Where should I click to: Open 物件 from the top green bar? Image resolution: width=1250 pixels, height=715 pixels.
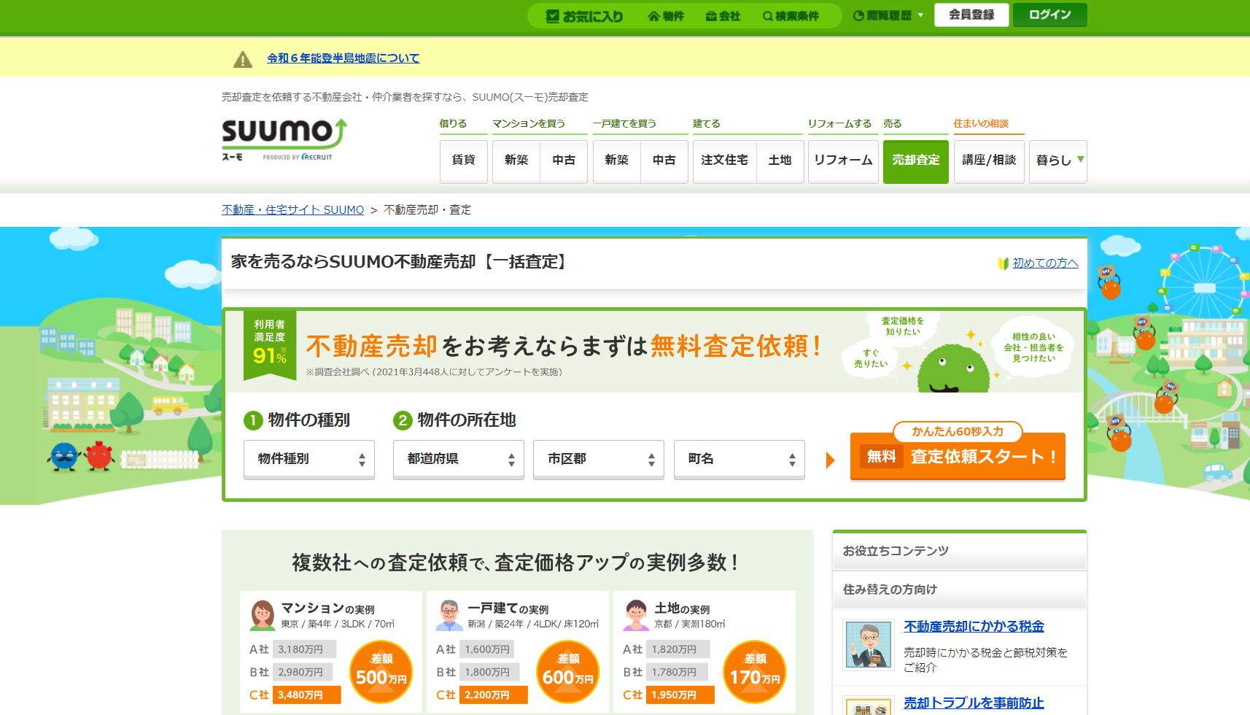666,16
